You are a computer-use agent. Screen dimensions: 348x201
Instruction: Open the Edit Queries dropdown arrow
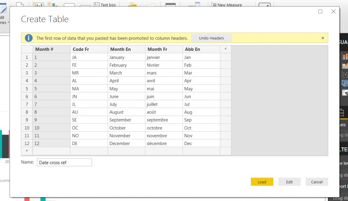pos(8,23)
